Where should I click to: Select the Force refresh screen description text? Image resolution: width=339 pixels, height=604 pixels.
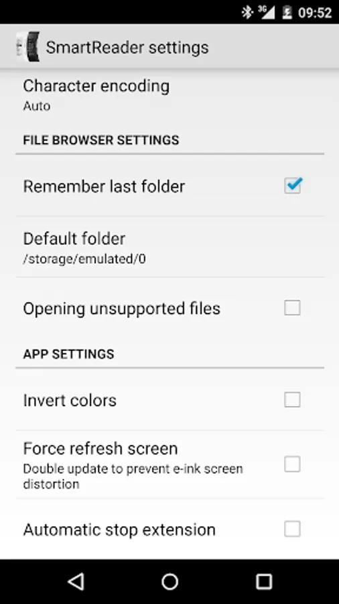tap(133, 476)
